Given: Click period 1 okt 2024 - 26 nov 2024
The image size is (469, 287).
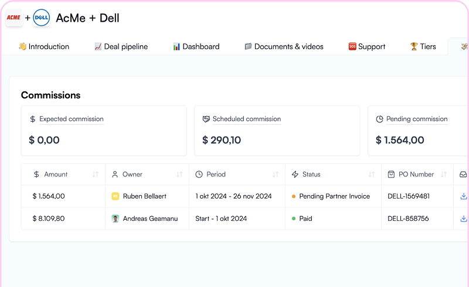Looking at the screenshot, I should click(x=233, y=196).
